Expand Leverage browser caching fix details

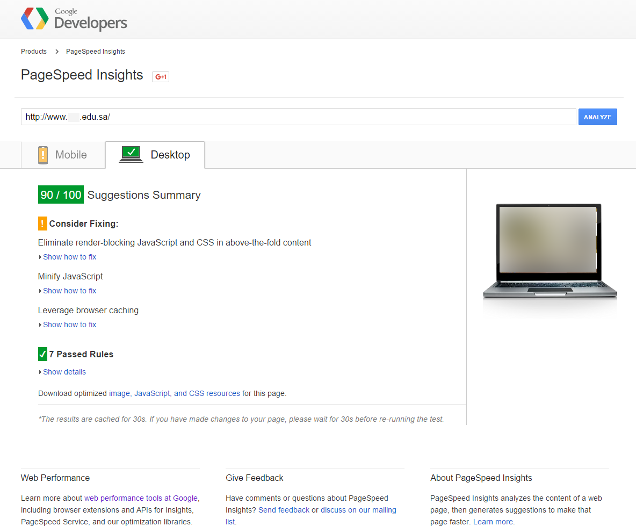coord(69,325)
